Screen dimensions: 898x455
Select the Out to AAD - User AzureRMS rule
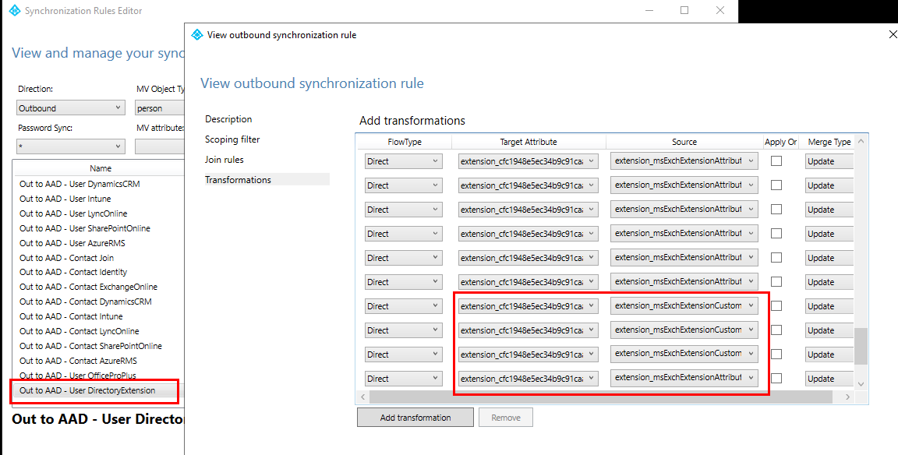pos(72,243)
